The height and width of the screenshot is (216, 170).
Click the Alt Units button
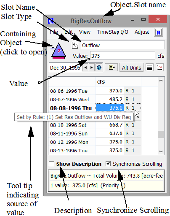tap(131, 67)
